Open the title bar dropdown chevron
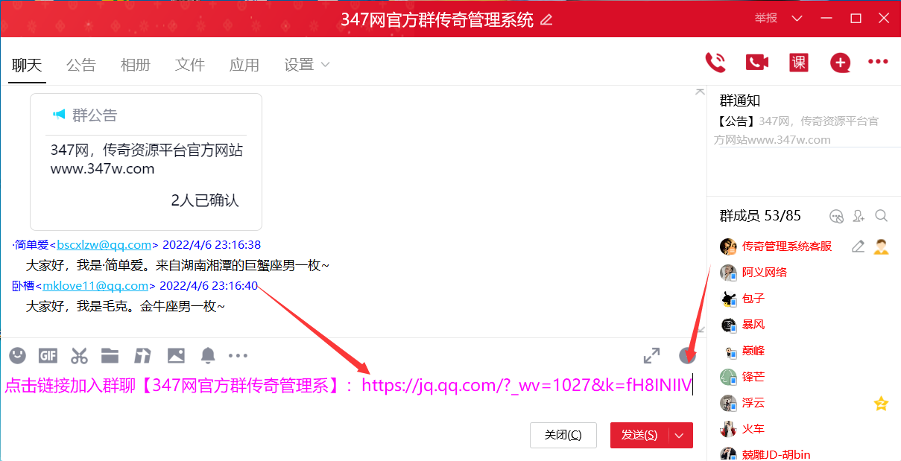The height and width of the screenshot is (461, 901). pyautogui.click(x=797, y=19)
